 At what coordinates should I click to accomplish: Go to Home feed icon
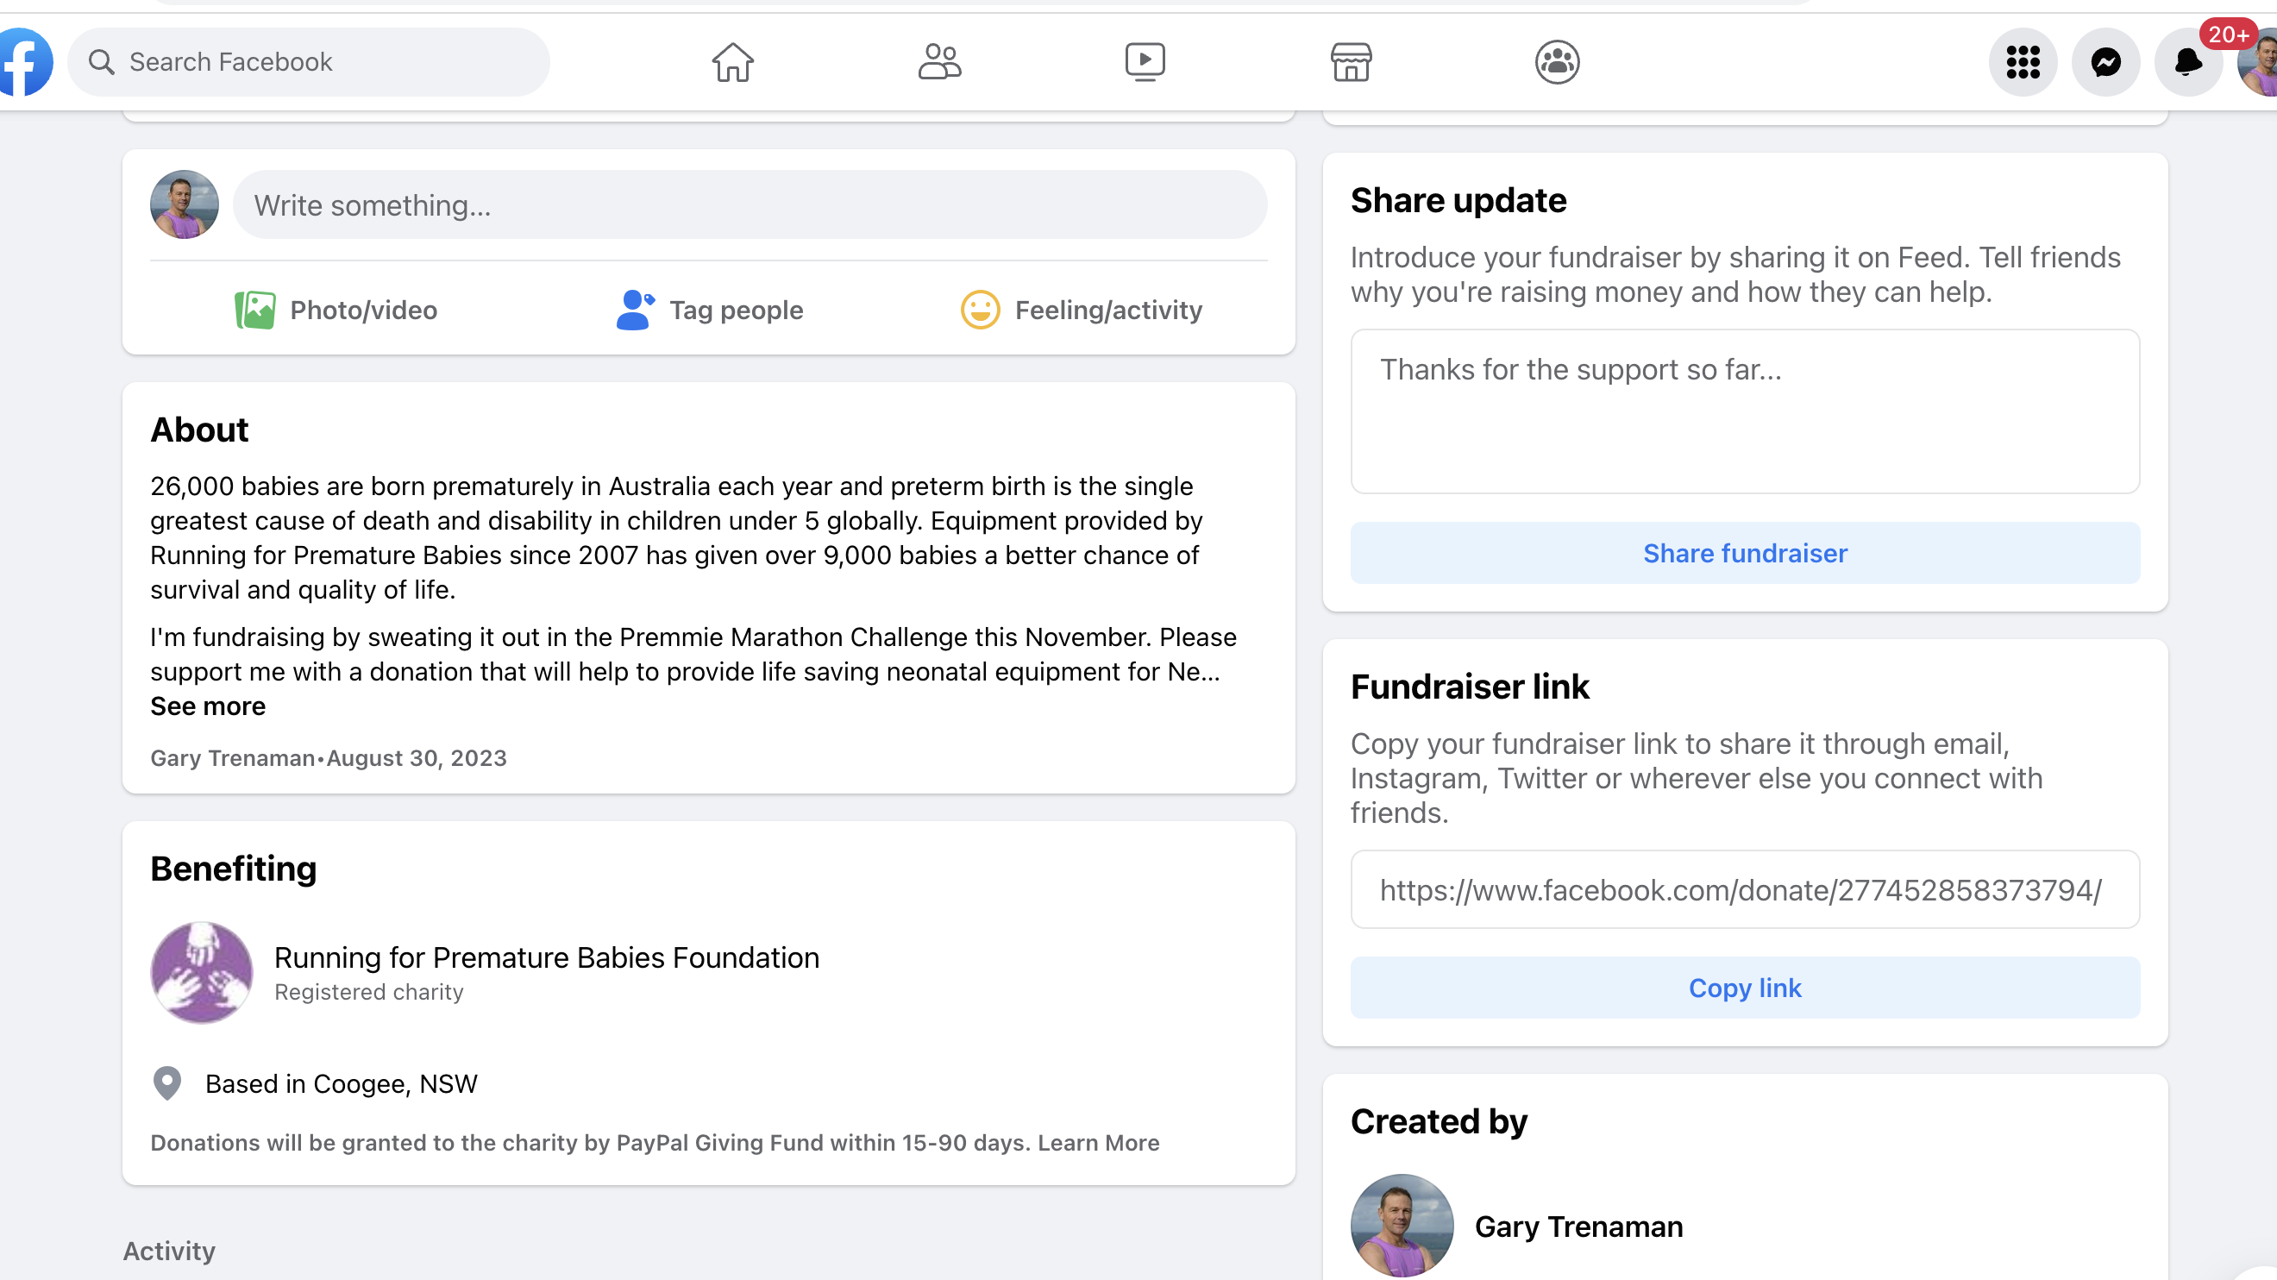(733, 62)
